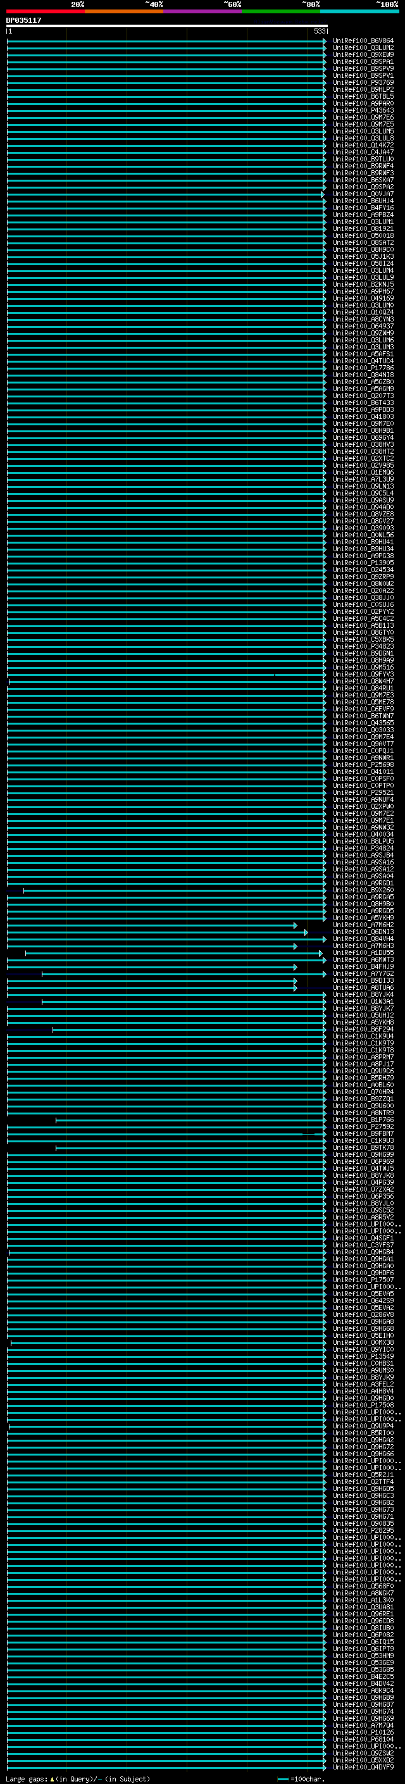Image resolution: width=405 pixels, height=1784 pixels.
Task: Select the UniRef100_A0BL60 label
Action: pos(363,1085)
